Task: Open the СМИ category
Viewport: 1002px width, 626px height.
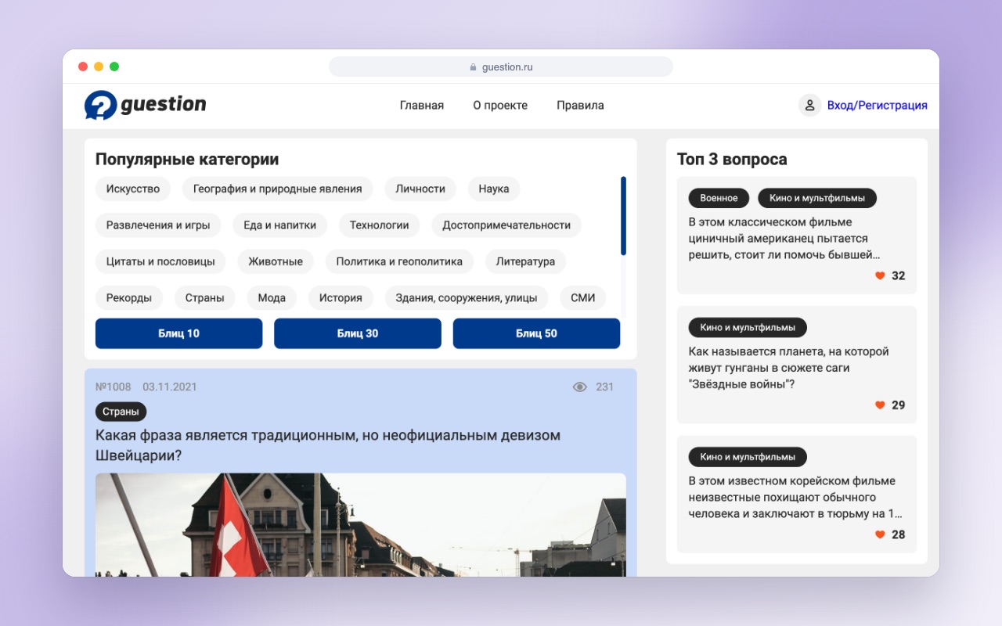Action: pos(583,298)
